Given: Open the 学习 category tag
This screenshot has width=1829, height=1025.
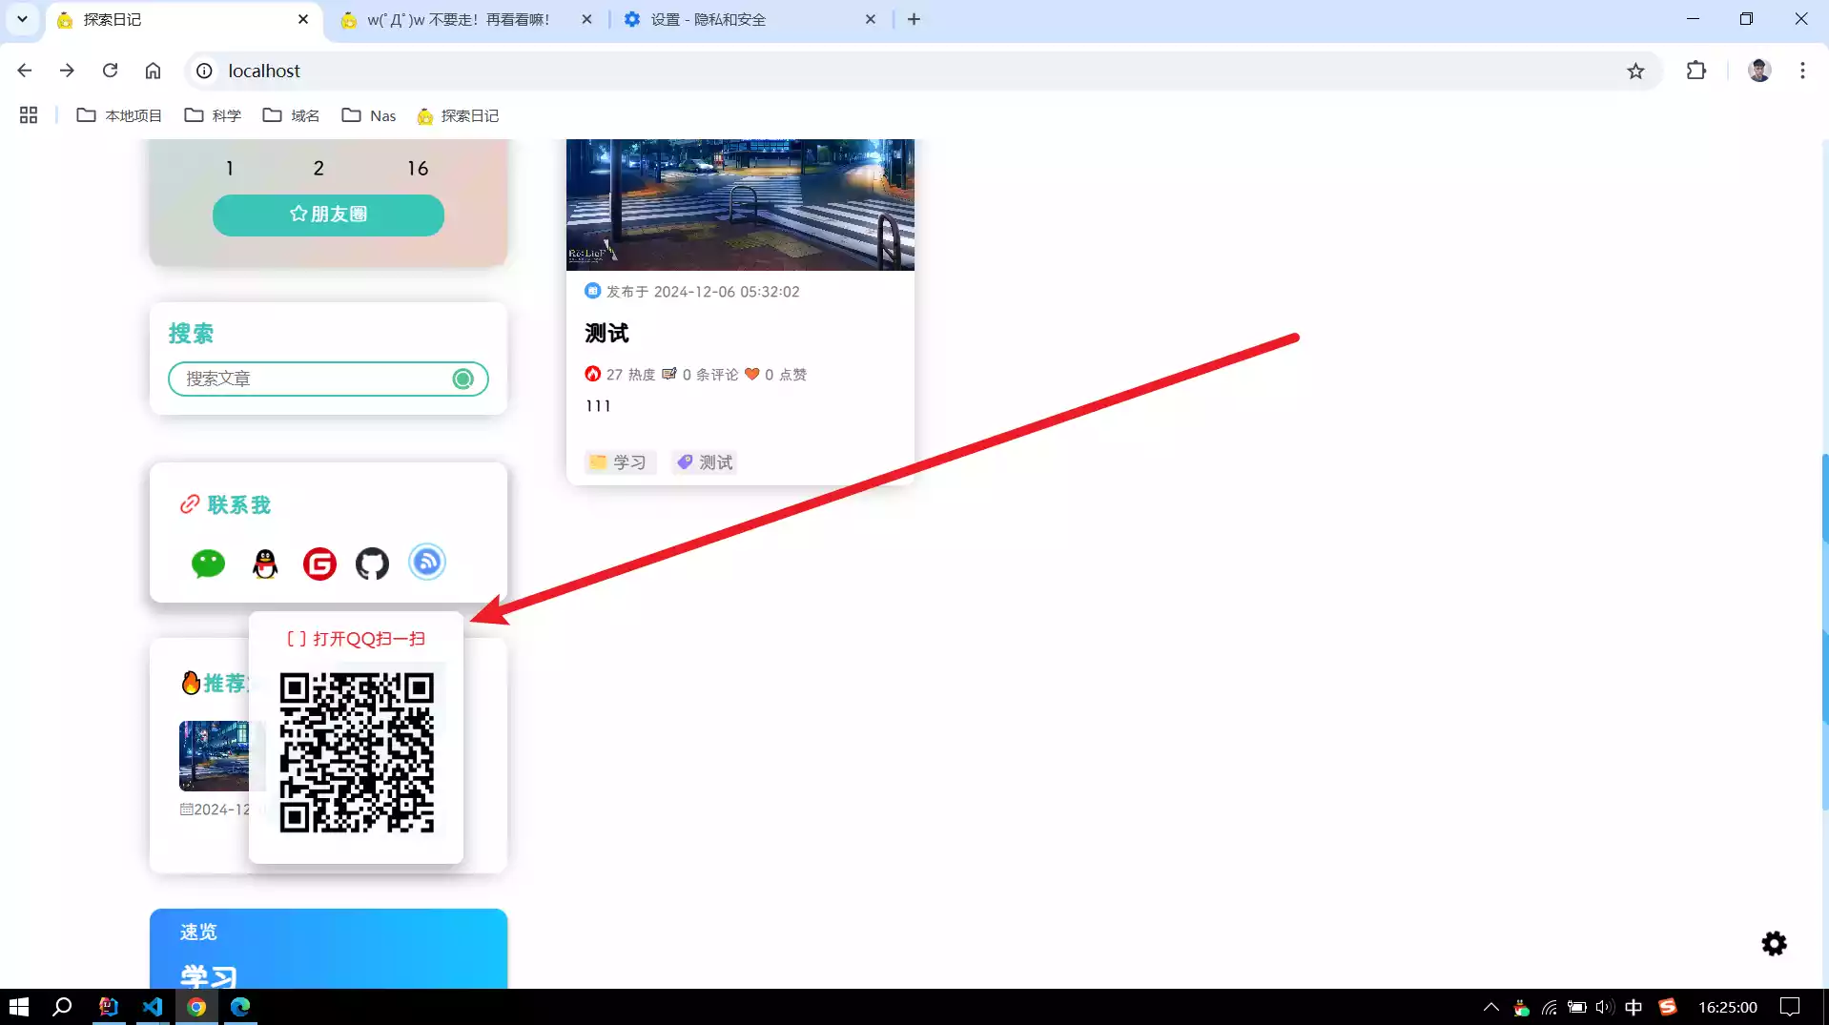Looking at the screenshot, I should click(620, 462).
